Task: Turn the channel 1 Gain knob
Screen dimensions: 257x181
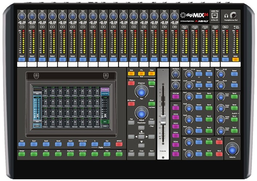Action: [22, 16]
